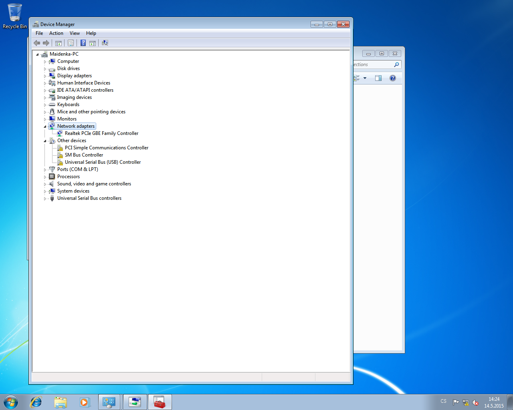Open the View menu

click(75, 33)
